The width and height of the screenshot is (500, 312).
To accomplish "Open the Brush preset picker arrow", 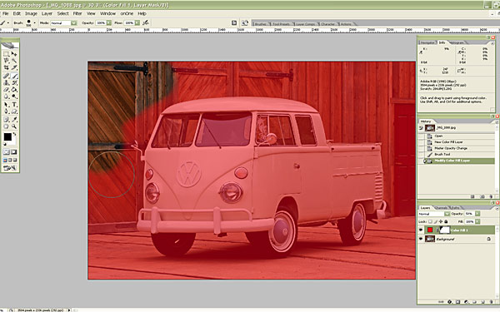I will click(34, 23).
